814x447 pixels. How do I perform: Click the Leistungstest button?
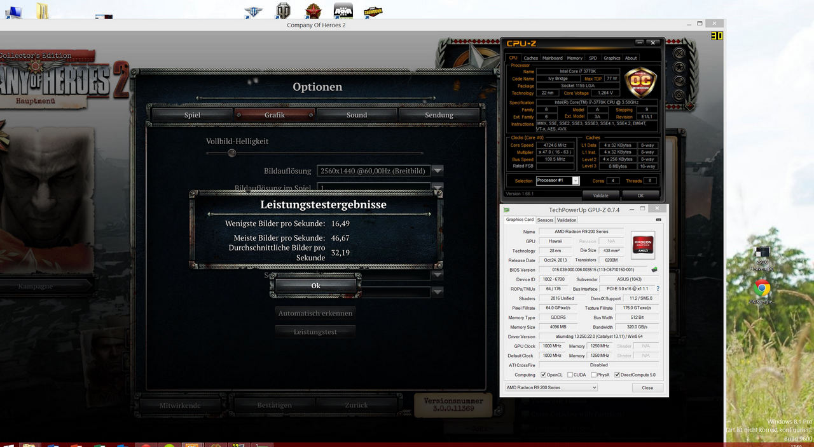pos(315,331)
